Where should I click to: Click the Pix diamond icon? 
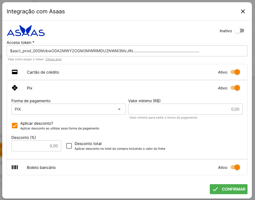click(15, 88)
